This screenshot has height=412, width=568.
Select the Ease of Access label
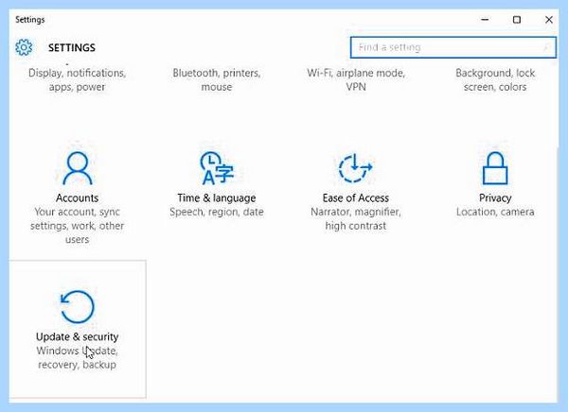(356, 197)
